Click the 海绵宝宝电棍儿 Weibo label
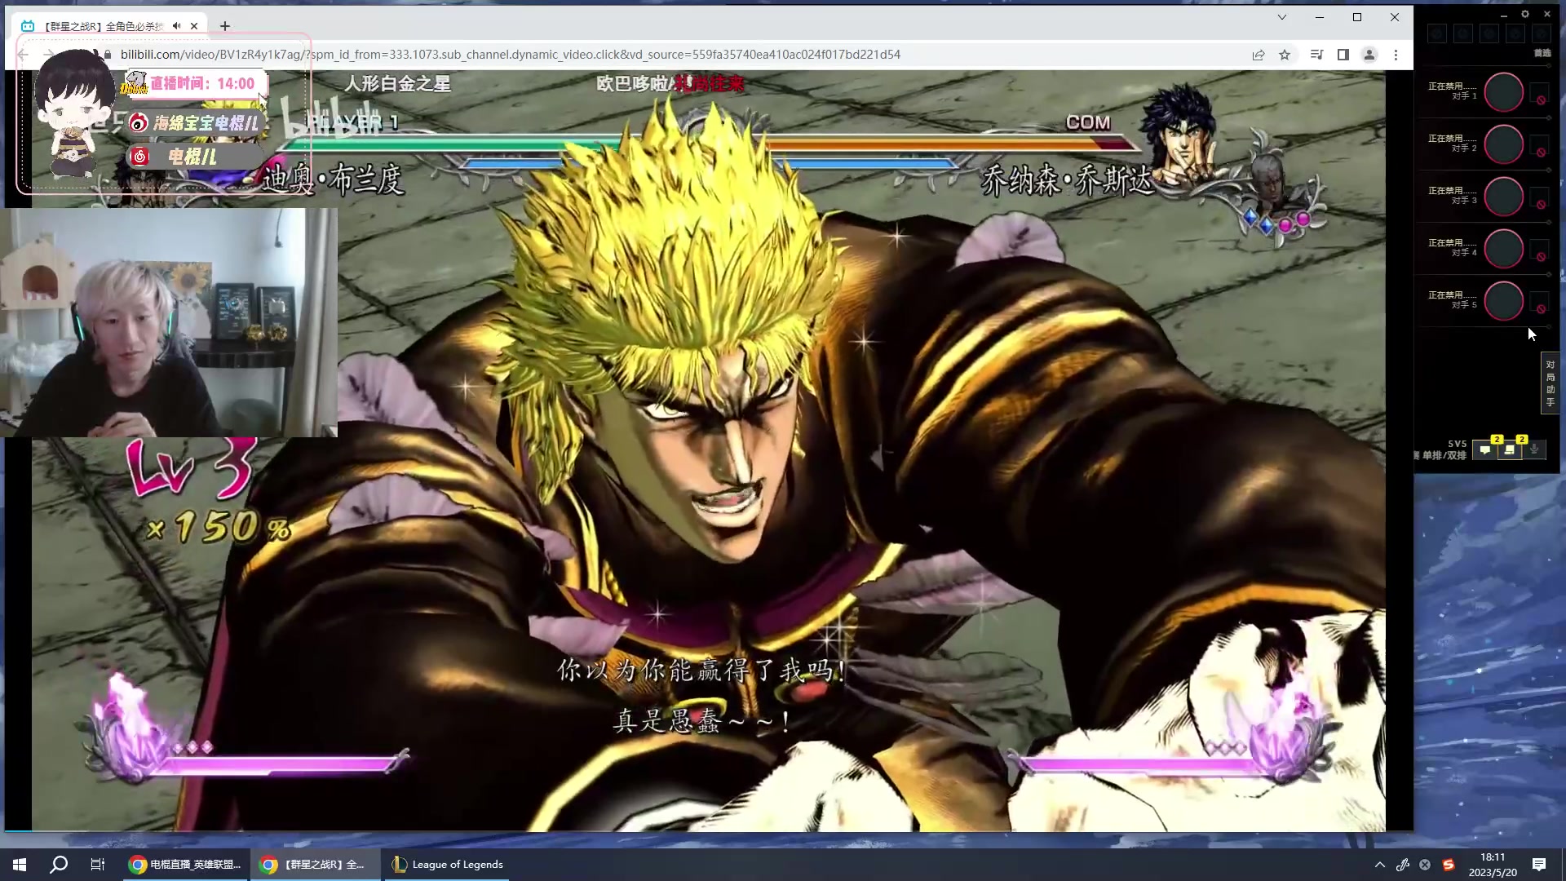1566x881 pixels. pos(206,123)
